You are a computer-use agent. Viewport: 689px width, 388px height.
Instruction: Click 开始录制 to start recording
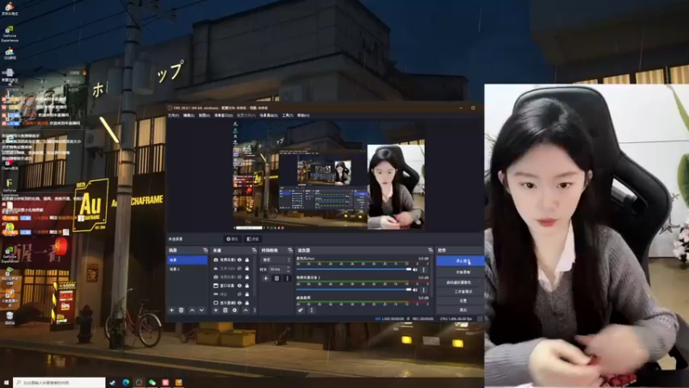point(460,272)
